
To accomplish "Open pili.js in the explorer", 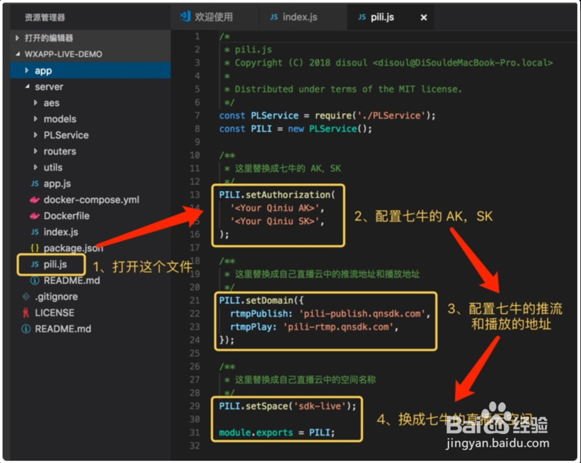I will point(55,264).
